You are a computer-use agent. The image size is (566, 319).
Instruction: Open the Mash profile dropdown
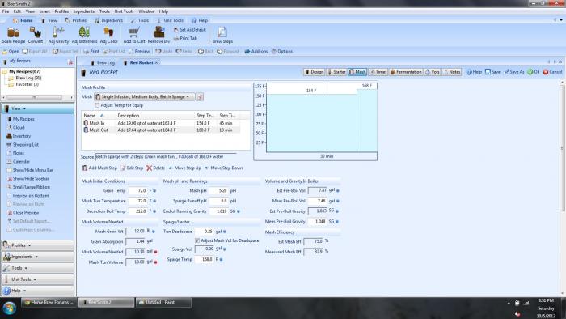[145, 97]
